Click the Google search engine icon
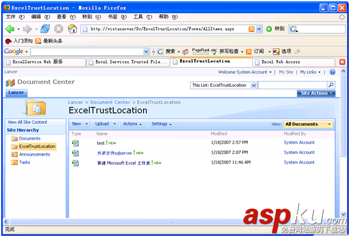The height and width of the screenshot is (237, 350). click(x=294, y=29)
